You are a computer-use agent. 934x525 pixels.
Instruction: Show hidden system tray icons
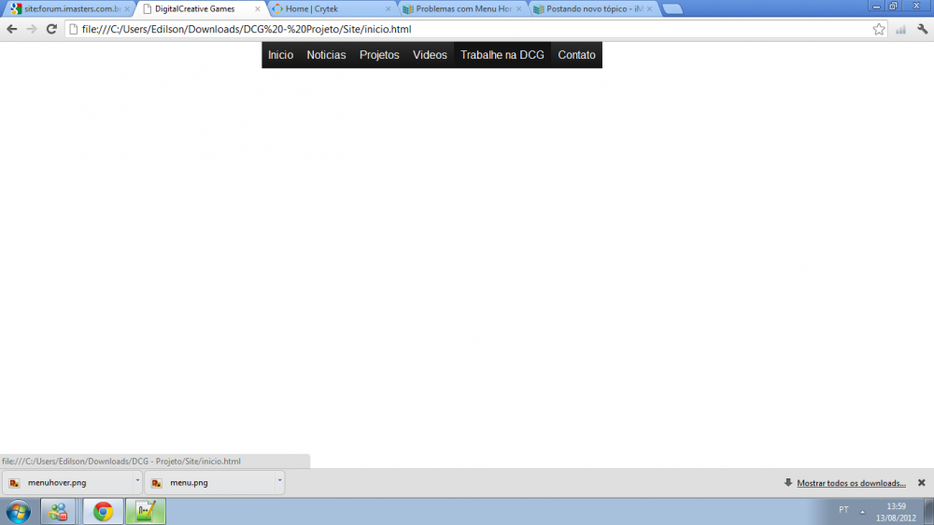pos(862,512)
